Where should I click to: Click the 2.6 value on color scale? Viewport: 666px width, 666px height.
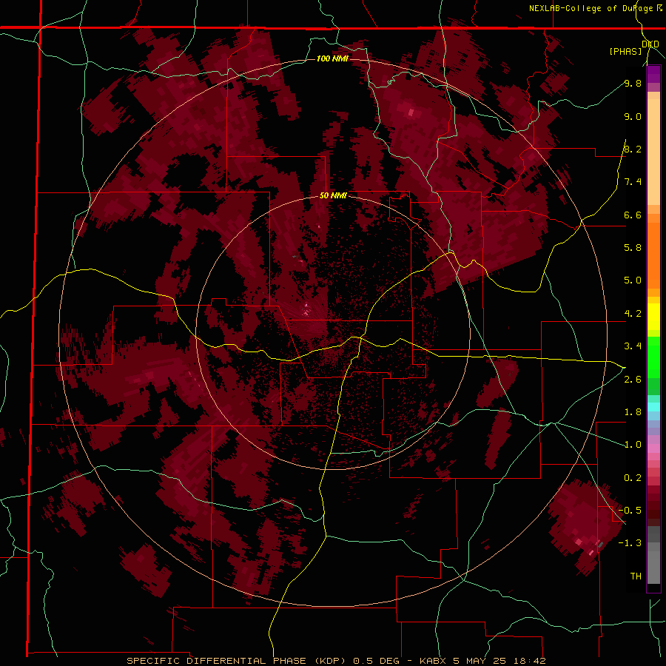(x=633, y=379)
